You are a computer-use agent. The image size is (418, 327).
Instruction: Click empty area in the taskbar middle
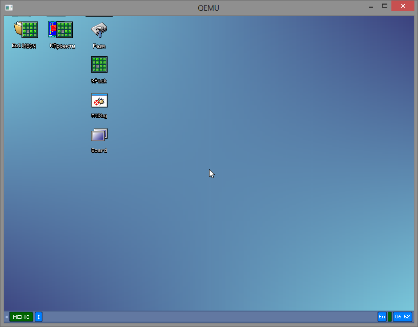pyautogui.click(x=205, y=317)
